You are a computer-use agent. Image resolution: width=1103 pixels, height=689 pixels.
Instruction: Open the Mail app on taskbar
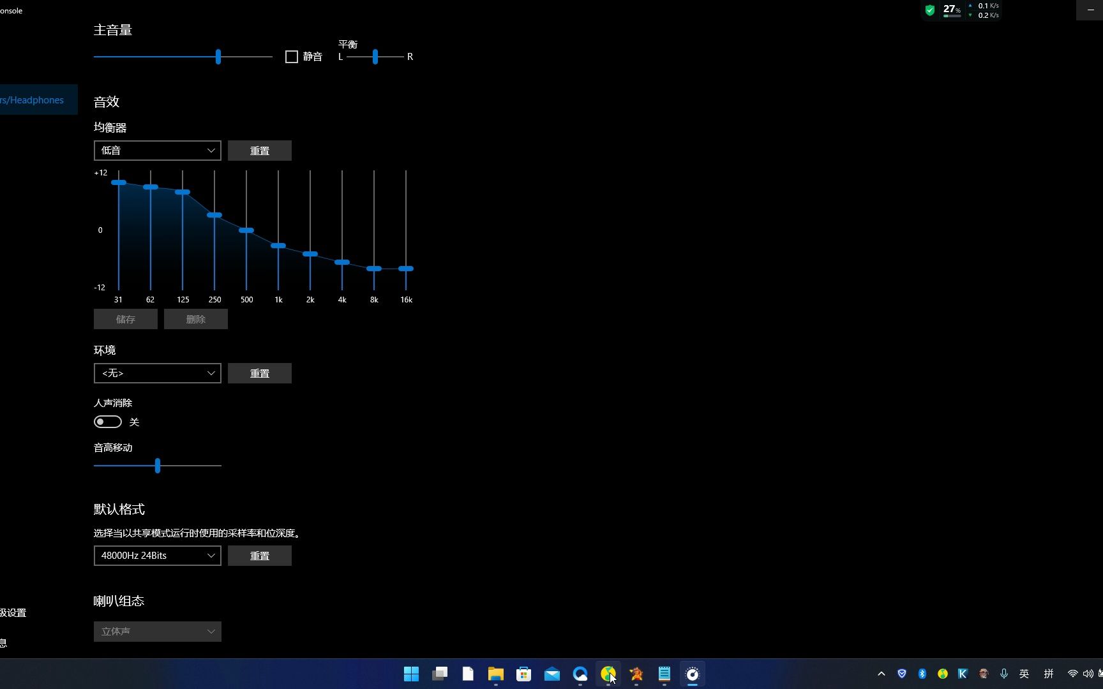[x=552, y=674]
